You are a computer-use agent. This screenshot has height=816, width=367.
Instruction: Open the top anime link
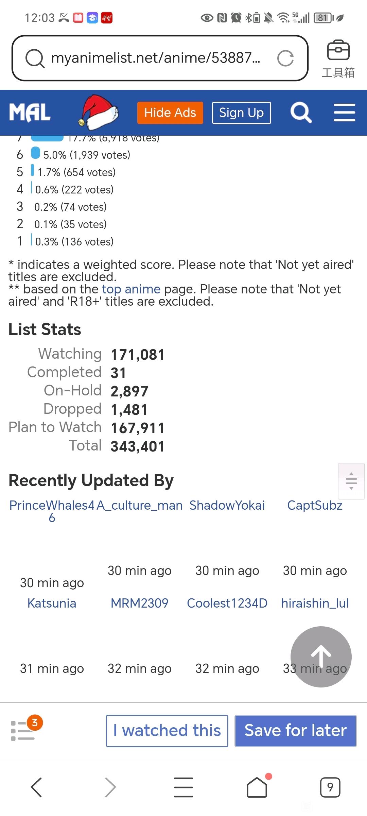pos(131,289)
